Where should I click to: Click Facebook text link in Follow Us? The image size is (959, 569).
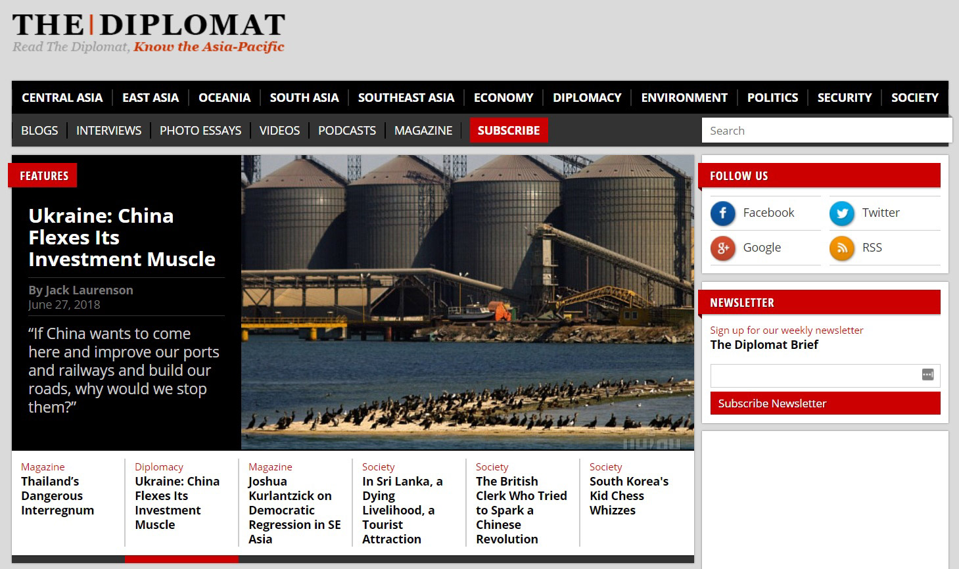(x=768, y=213)
